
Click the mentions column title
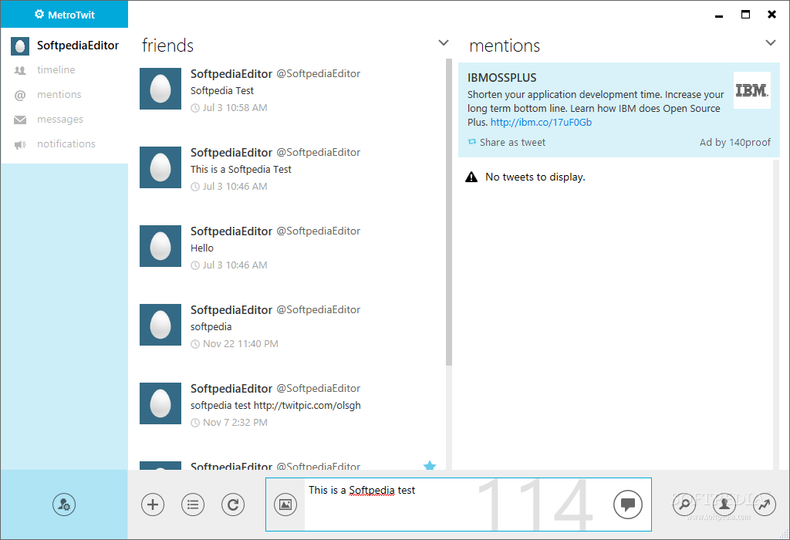tap(505, 46)
